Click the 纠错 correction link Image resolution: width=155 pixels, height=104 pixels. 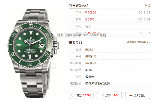coord(147,6)
